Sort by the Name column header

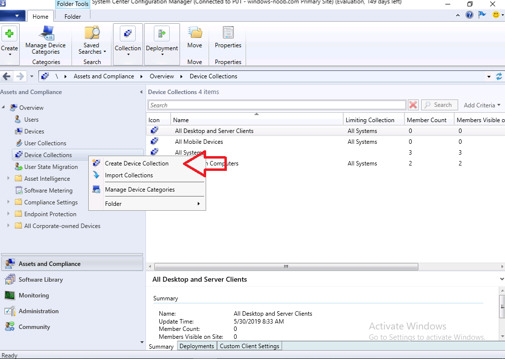click(256, 120)
